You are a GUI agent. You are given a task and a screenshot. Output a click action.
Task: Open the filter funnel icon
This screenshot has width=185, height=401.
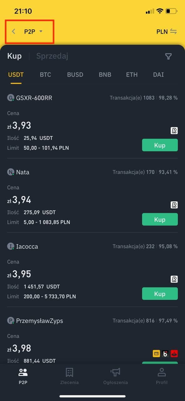(168, 56)
